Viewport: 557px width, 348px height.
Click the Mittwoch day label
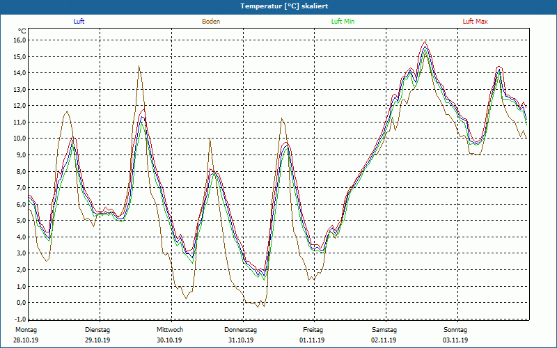tap(170, 330)
